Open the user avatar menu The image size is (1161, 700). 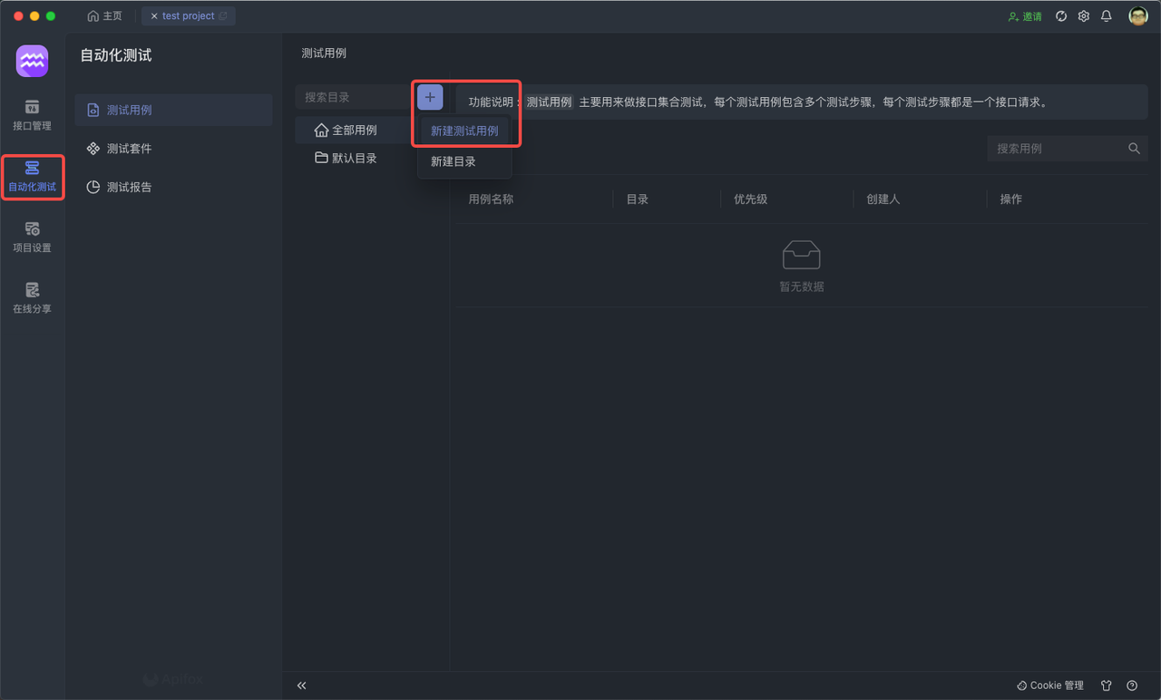(x=1138, y=16)
